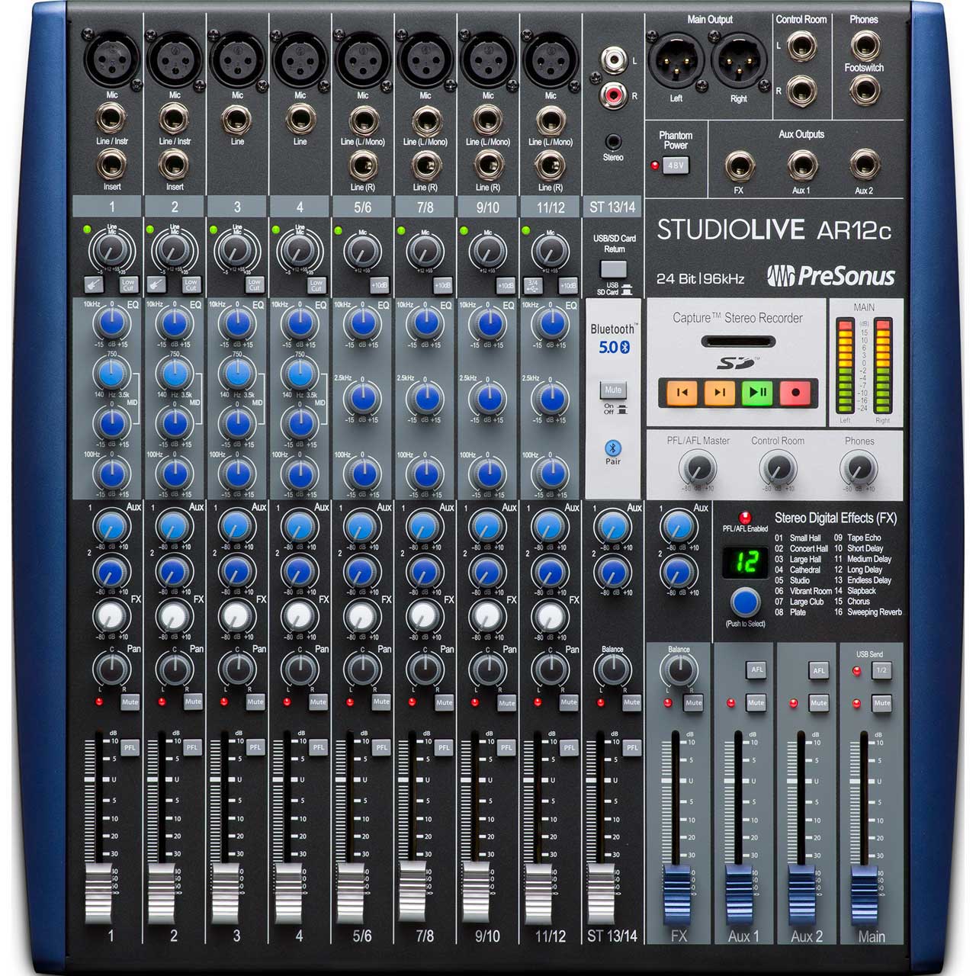Engage the guitar instrument button on channel 1
The image size is (976, 976).
(93, 284)
